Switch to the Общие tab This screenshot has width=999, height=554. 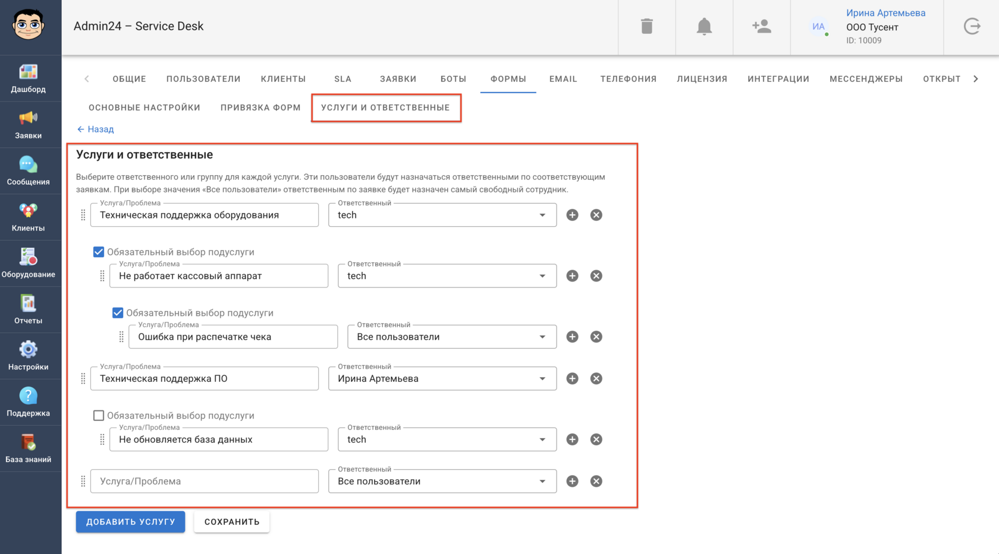click(129, 79)
